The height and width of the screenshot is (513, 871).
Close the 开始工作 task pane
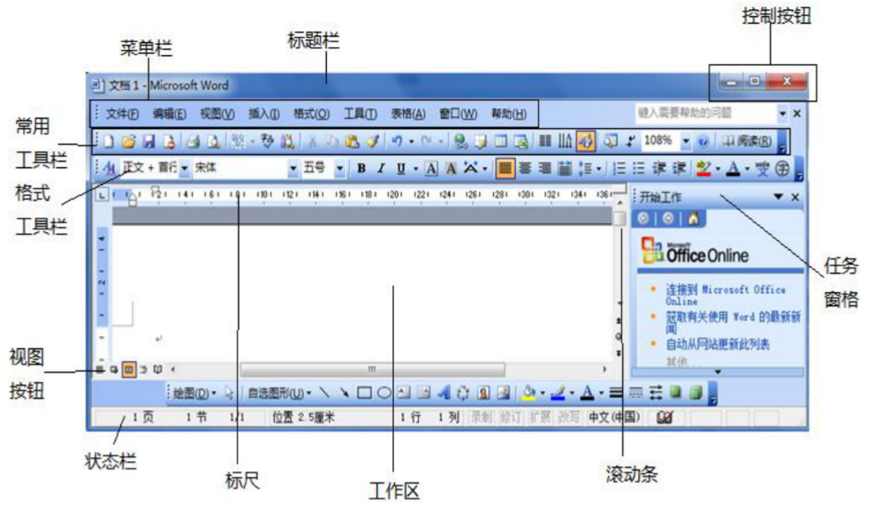796,196
